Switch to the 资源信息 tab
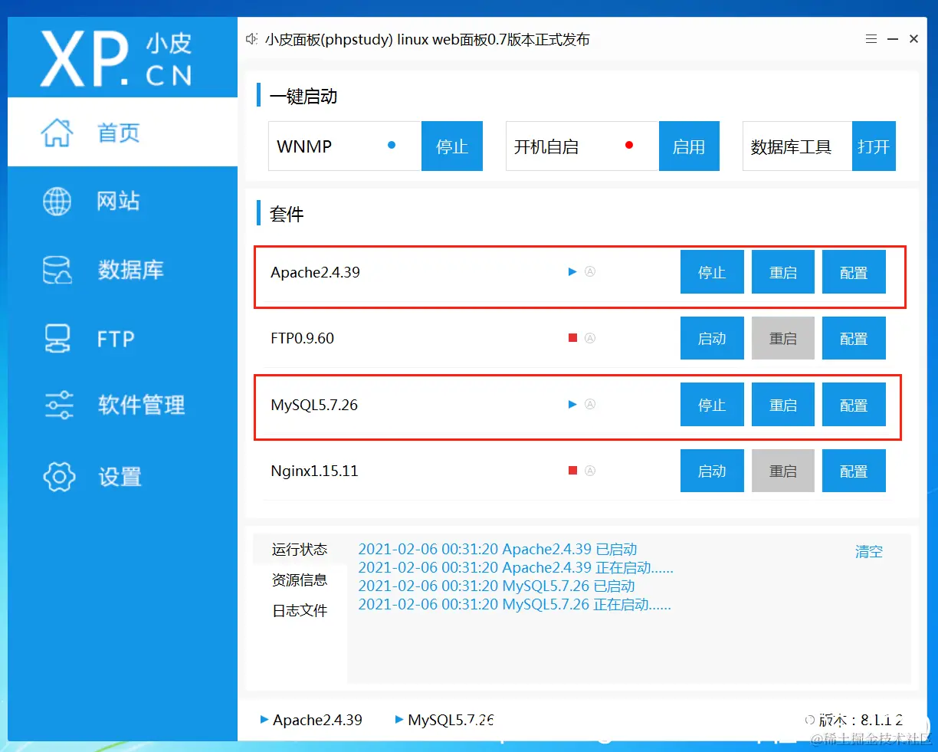Image resolution: width=938 pixels, height=752 pixels. coord(299,580)
